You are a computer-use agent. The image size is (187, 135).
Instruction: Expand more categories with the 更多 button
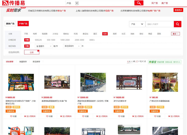point(175,34)
